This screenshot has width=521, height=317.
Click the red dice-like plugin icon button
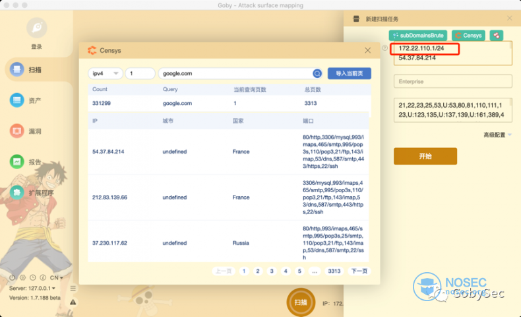click(496, 35)
